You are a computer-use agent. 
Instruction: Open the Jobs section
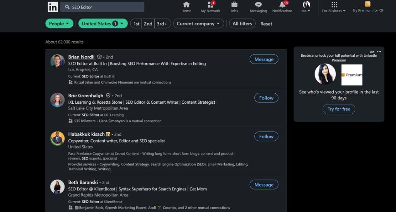click(x=234, y=7)
